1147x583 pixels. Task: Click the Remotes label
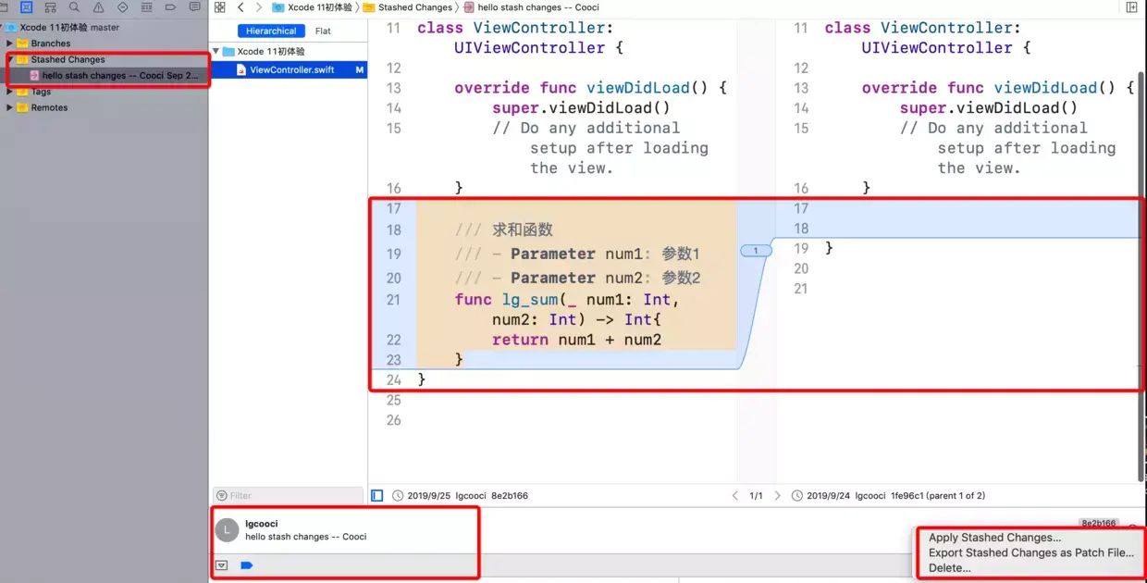point(49,107)
